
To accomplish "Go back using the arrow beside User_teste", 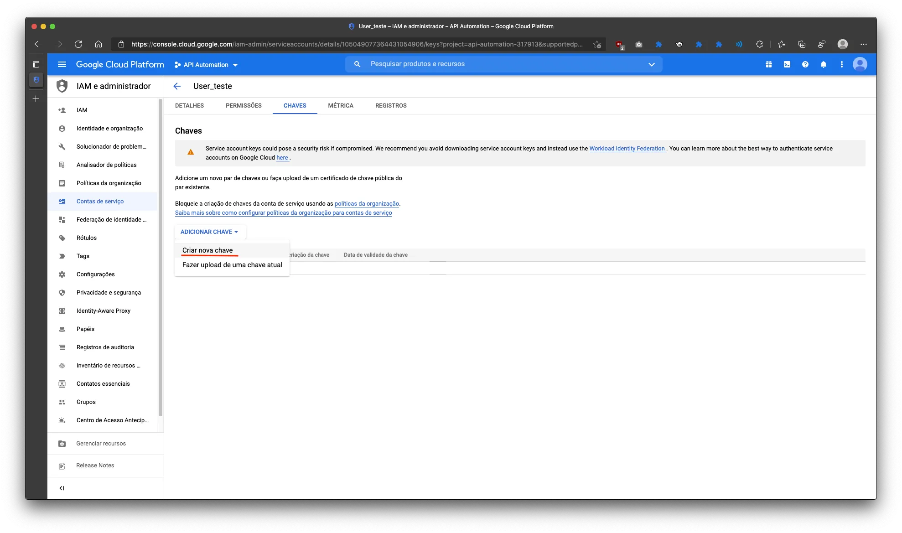I will coord(177,86).
